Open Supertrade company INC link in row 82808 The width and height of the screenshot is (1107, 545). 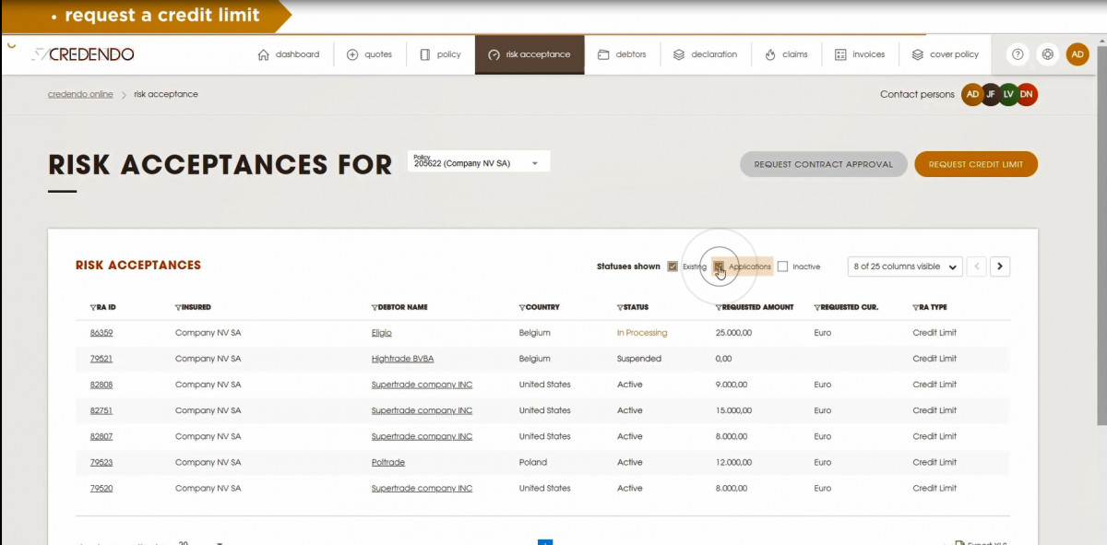pyautogui.click(x=422, y=385)
